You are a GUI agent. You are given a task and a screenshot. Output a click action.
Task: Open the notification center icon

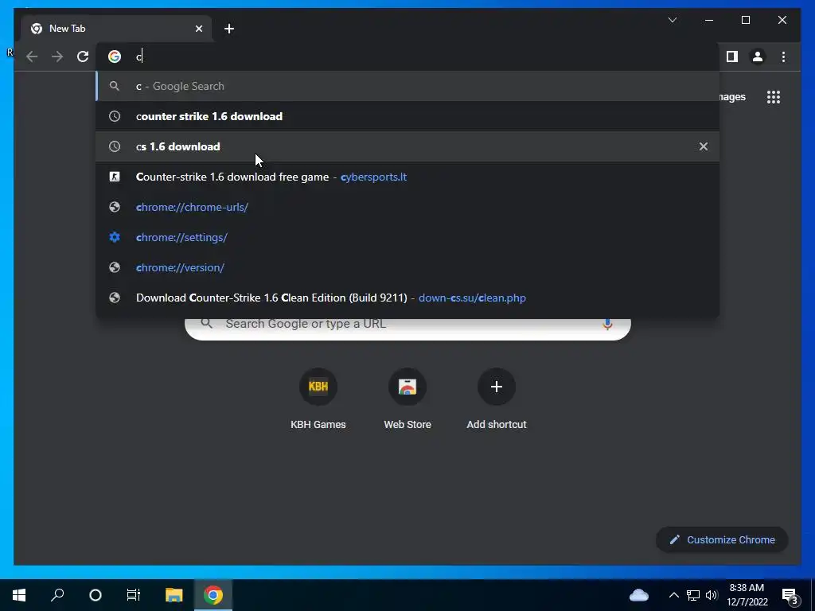[x=790, y=596]
